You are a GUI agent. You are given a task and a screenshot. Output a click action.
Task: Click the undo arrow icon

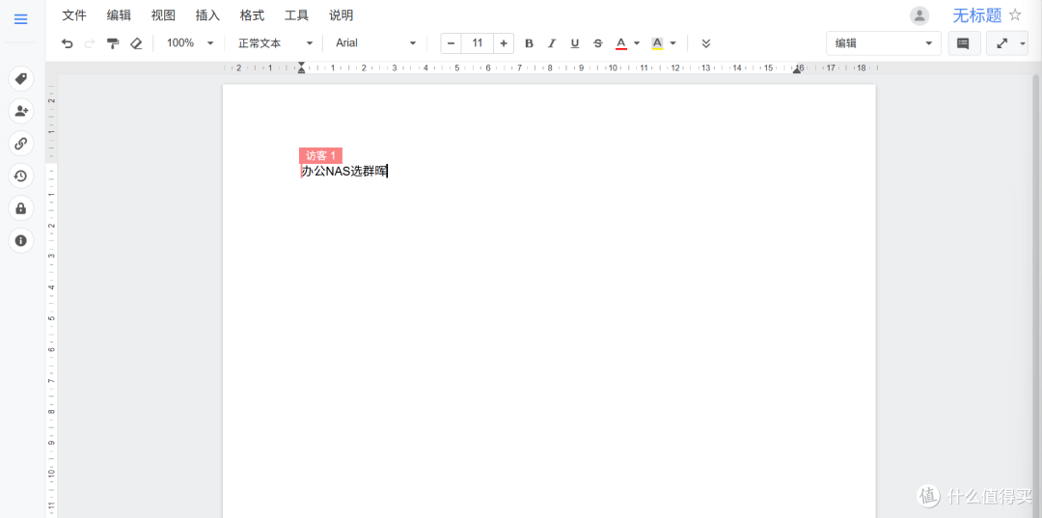(x=68, y=43)
